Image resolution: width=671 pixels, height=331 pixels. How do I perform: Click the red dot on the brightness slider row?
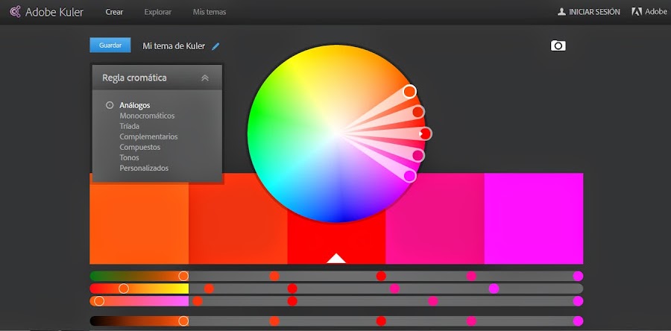click(381, 321)
